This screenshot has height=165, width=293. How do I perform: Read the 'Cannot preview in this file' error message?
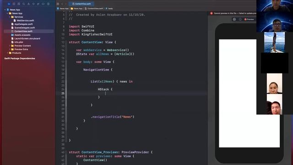point(235,13)
